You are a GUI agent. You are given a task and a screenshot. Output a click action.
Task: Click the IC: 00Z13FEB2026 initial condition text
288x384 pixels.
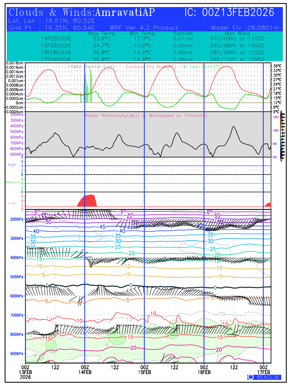coord(229,12)
